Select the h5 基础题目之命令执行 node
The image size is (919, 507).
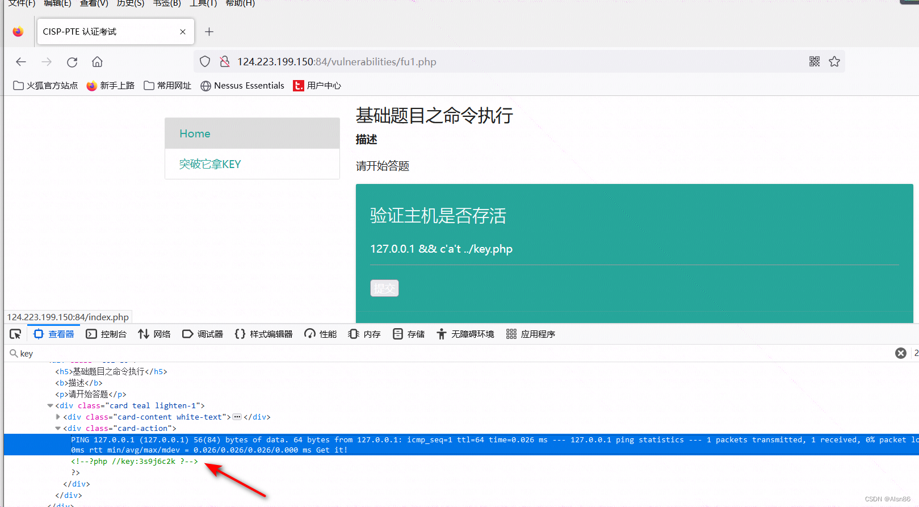[111, 372]
